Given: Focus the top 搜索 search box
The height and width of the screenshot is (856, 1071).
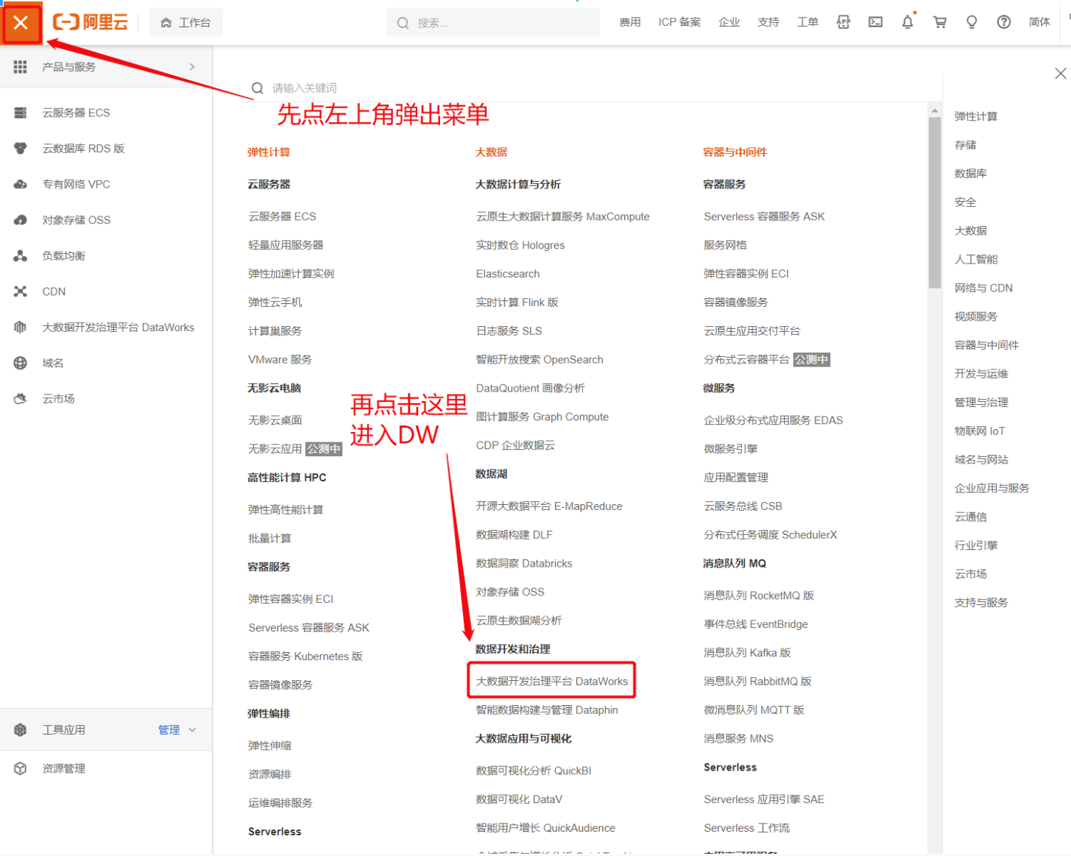Looking at the screenshot, I should [493, 23].
